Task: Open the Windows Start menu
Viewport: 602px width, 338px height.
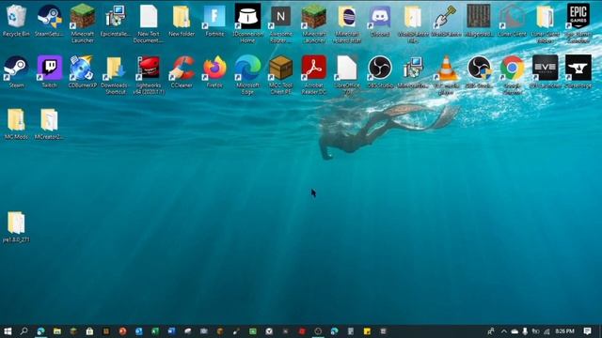Action: (8, 331)
